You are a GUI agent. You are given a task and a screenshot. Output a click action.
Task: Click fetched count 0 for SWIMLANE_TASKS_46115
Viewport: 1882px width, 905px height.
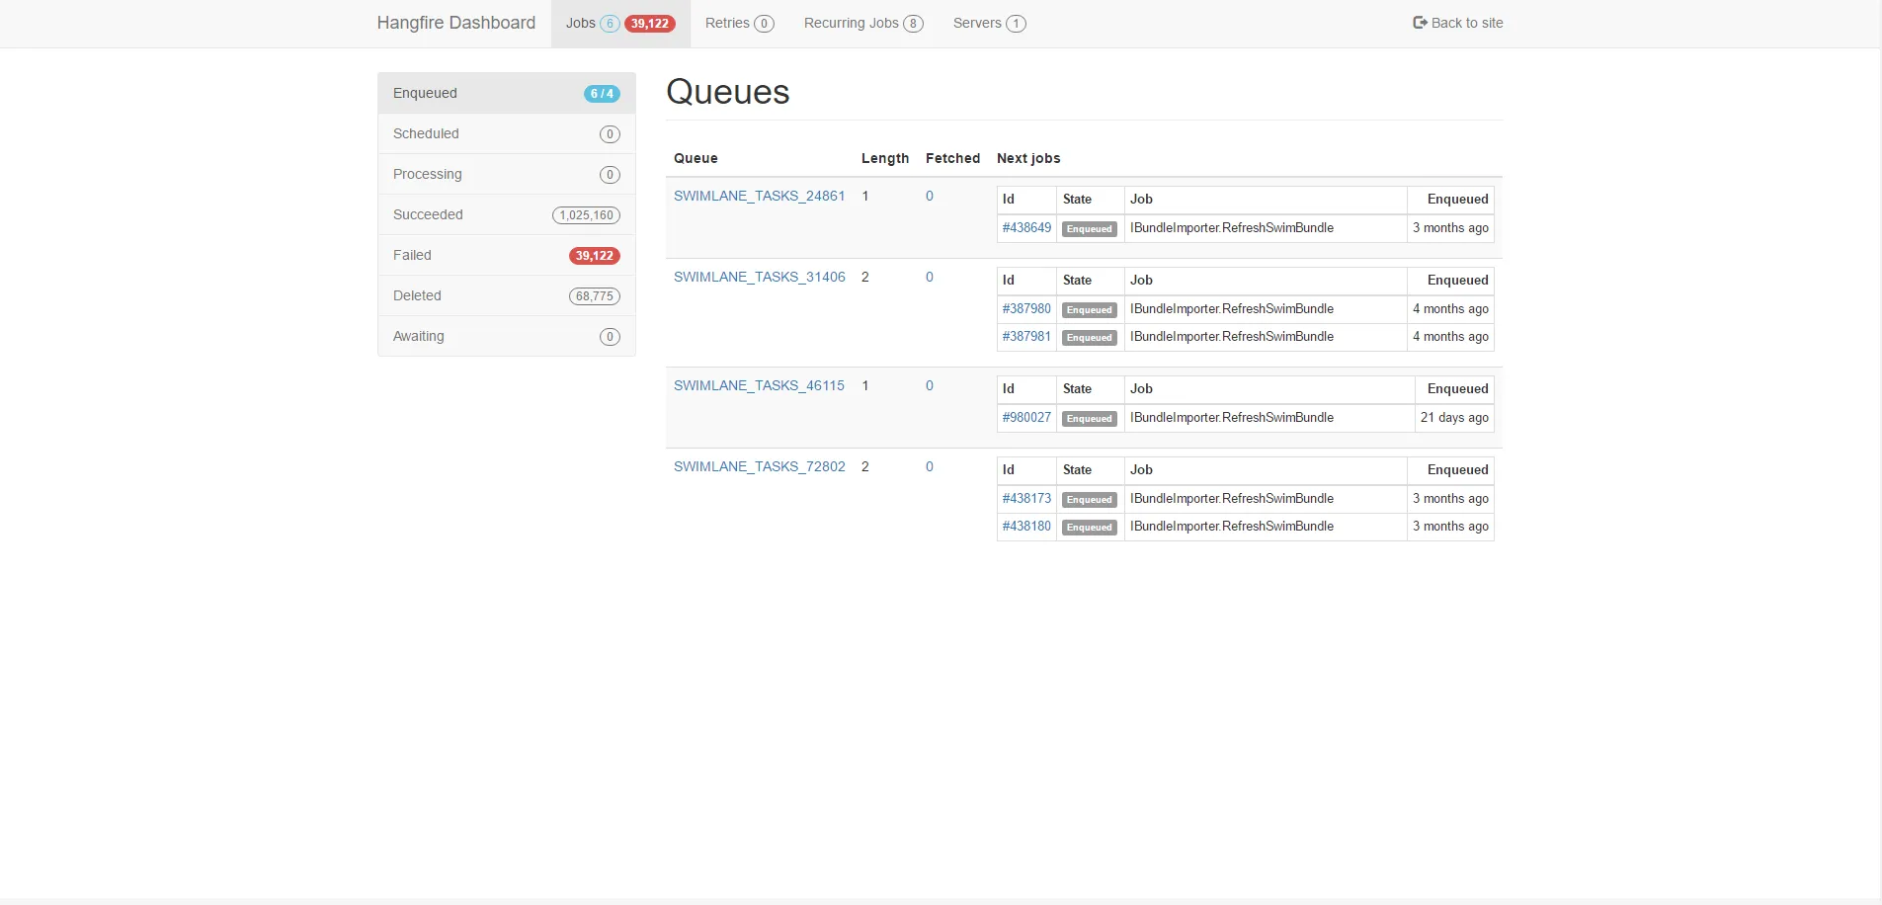(x=929, y=385)
